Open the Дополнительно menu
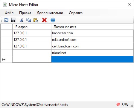Image resolution: width=134 pixels, height=108 pixels. 50,13
